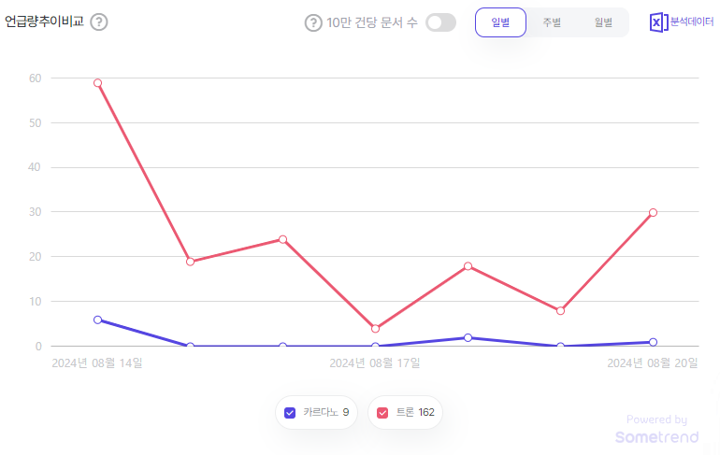720x455 pixels.
Task: Switch to the 월별 tab
Action: pos(603,22)
